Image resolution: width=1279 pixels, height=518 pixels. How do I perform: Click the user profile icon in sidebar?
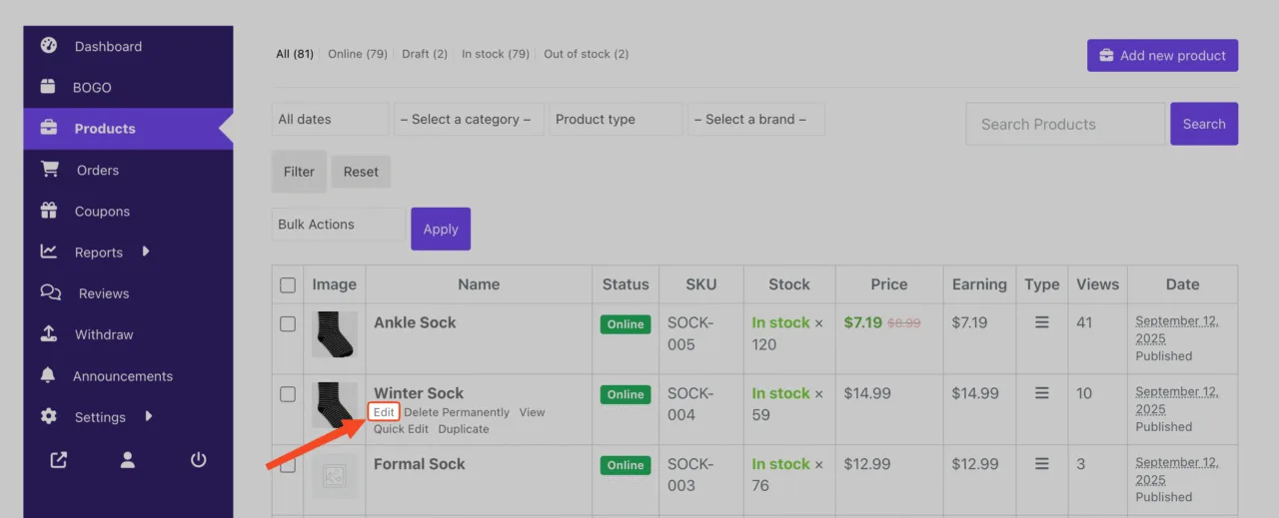point(128,459)
